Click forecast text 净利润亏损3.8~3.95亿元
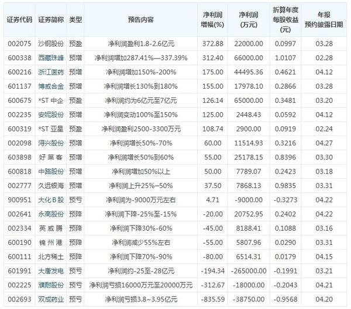The image size is (351, 309). [x=141, y=300]
